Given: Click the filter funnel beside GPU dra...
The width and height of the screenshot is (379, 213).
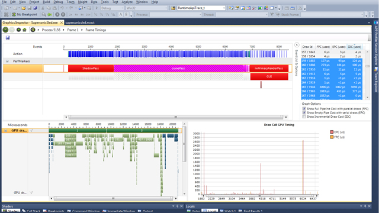Looking at the screenshot, I should [31, 131].
